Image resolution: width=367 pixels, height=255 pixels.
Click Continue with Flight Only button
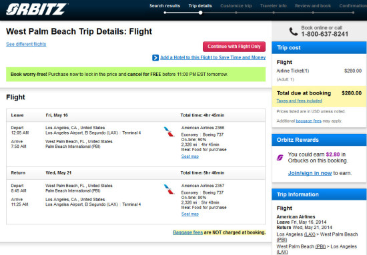point(234,47)
